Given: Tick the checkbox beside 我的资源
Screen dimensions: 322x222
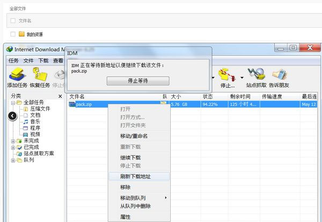Looking at the screenshot, I should 13,34.
